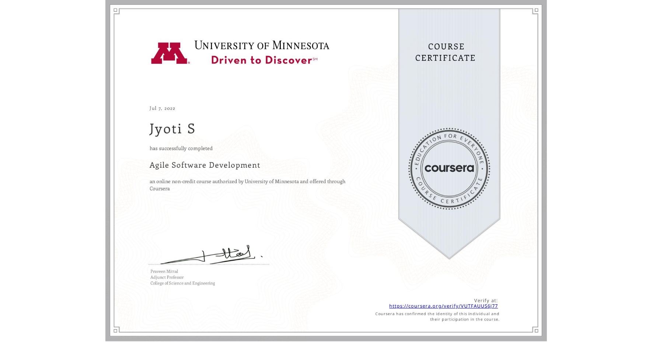Viewport: 653px width, 342px height.
Task: Click the Verify at label text
Action: coord(486,300)
